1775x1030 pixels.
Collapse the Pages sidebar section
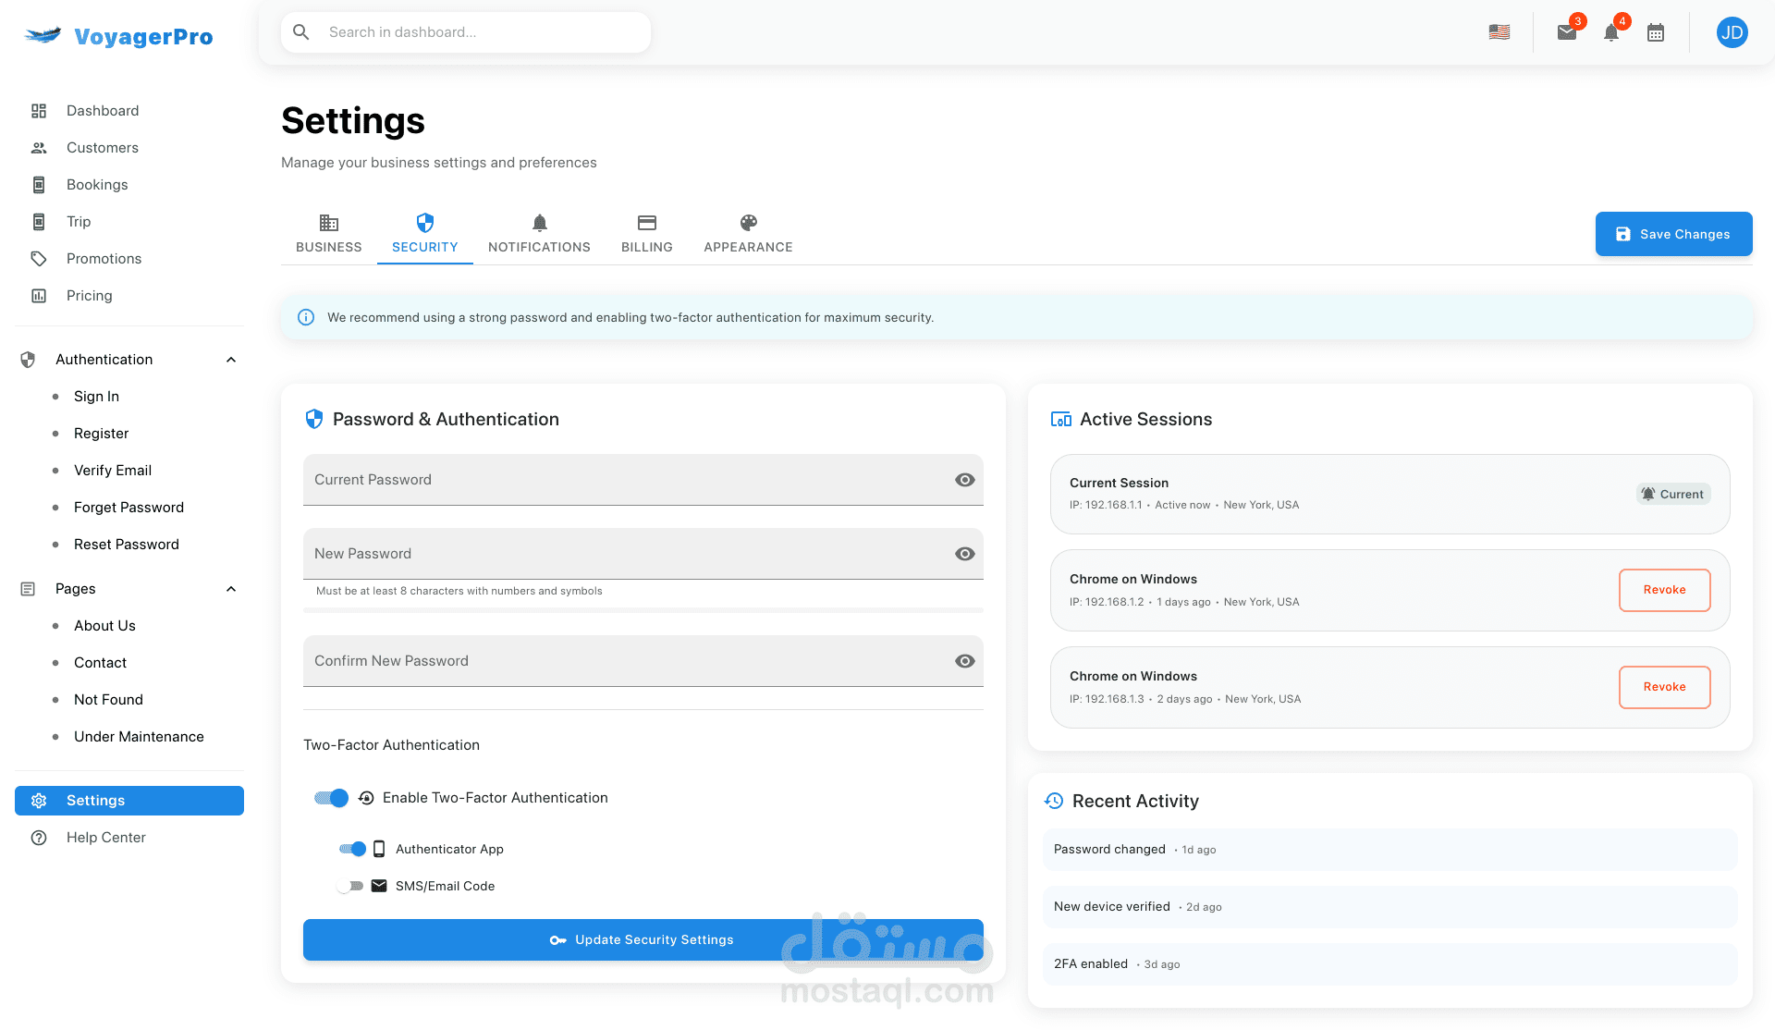pyautogui.click(x=231, y=589)
